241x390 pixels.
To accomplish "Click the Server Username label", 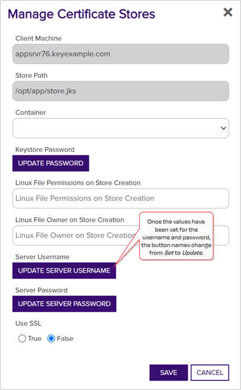I will click(x=43, y=257).
